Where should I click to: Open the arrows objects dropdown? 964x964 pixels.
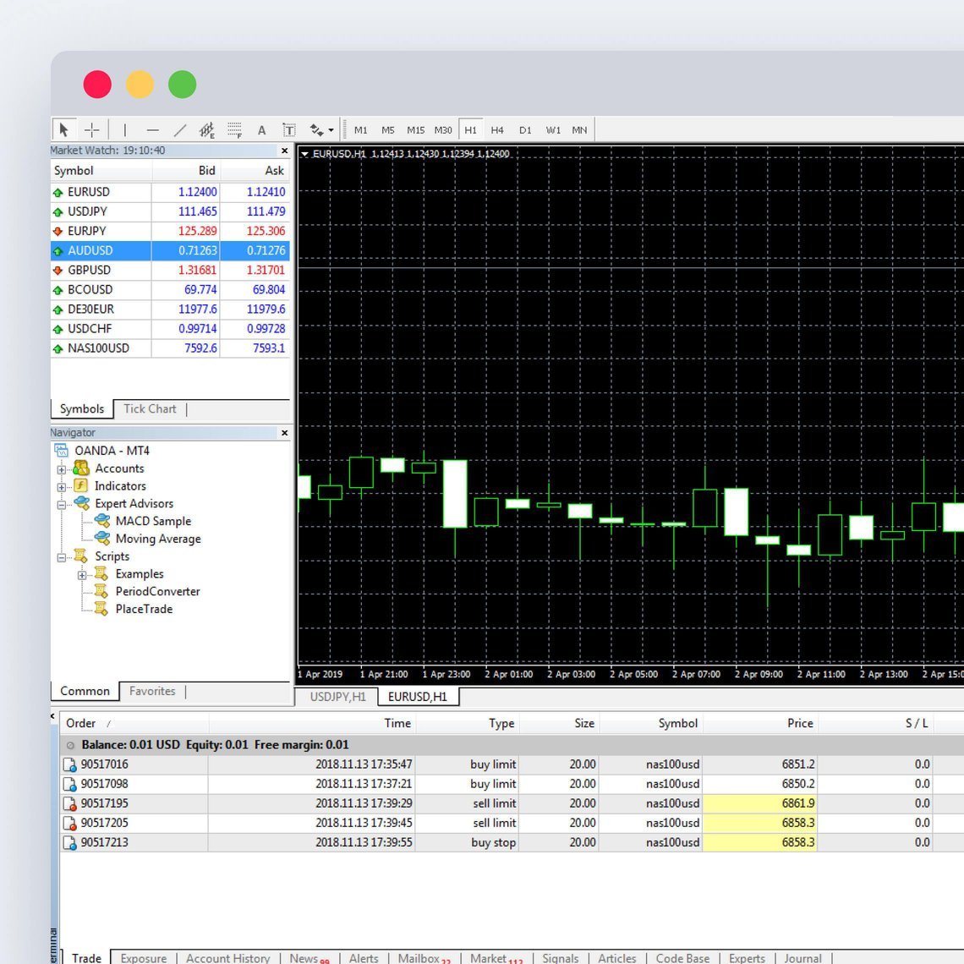click(331, 130)
